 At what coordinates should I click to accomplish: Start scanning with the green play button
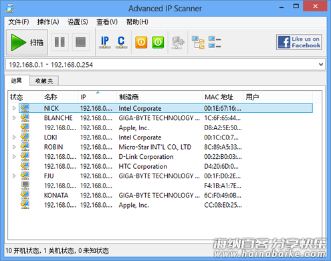coord(27,42)
